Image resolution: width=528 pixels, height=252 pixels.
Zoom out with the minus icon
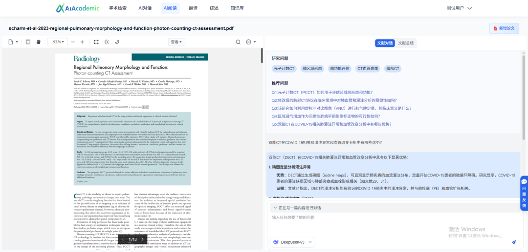[x=73, y=42]
